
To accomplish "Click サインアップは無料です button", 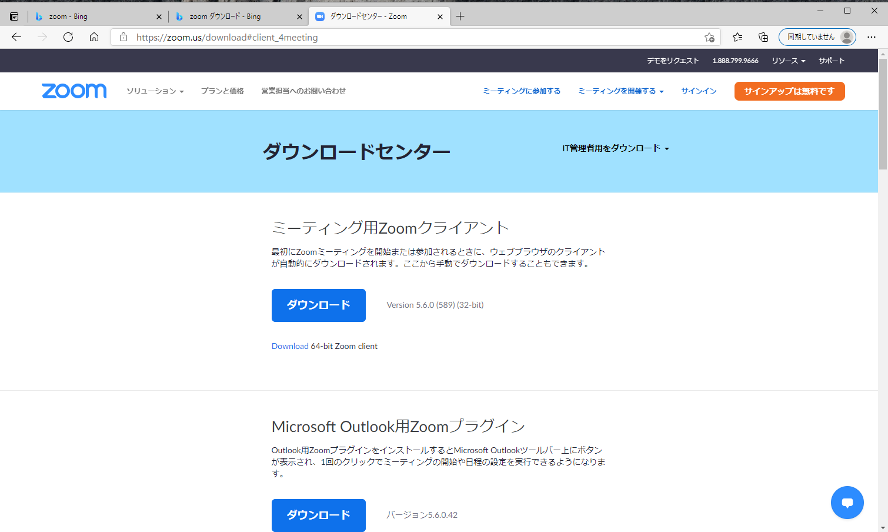I will 789,91.
